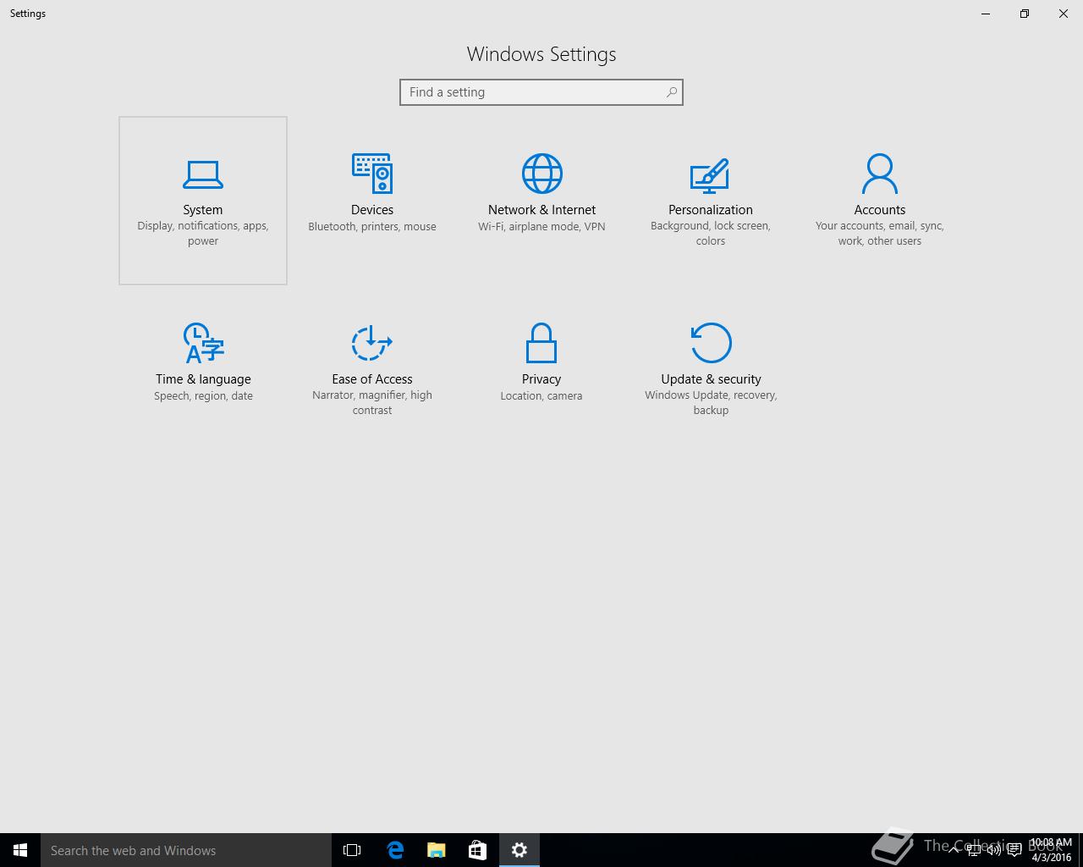Click "Narrator, magnifier, high contrast" description

point(372,403)
